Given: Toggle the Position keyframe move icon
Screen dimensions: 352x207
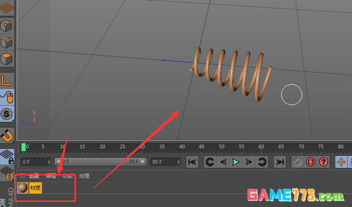Looking at the screenshot, I should point(341,162).
